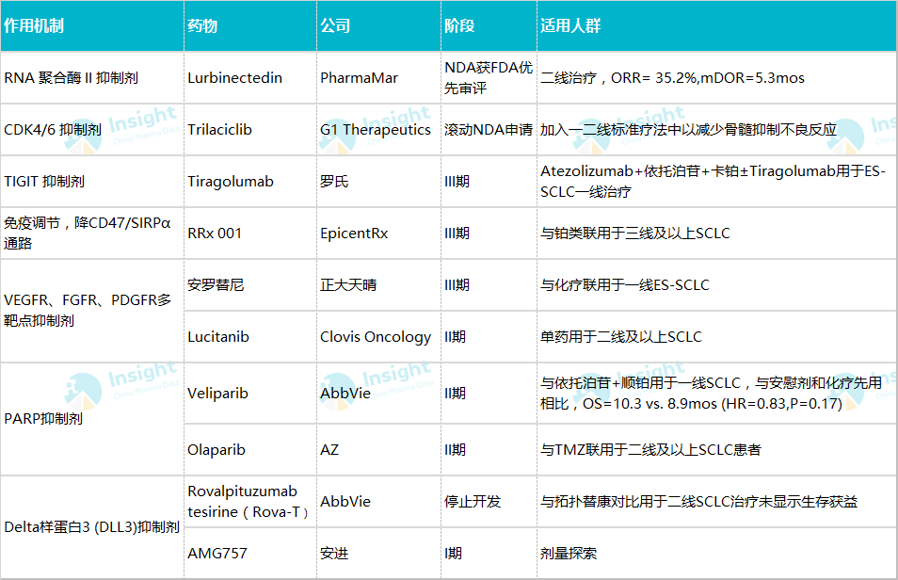
Task: Select the Trilaciclib drug cell
Action: point(250,130)
